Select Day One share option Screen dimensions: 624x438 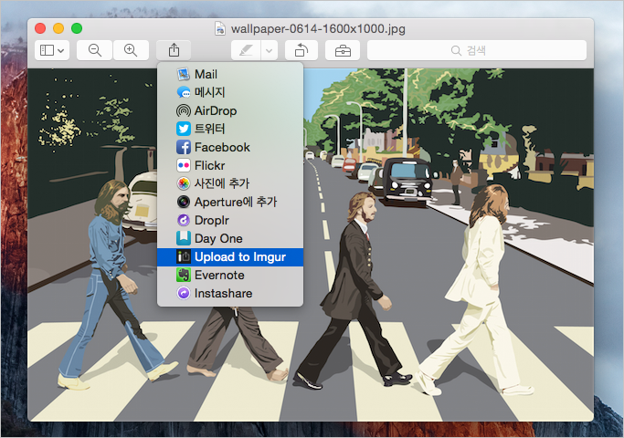point(230,238)
